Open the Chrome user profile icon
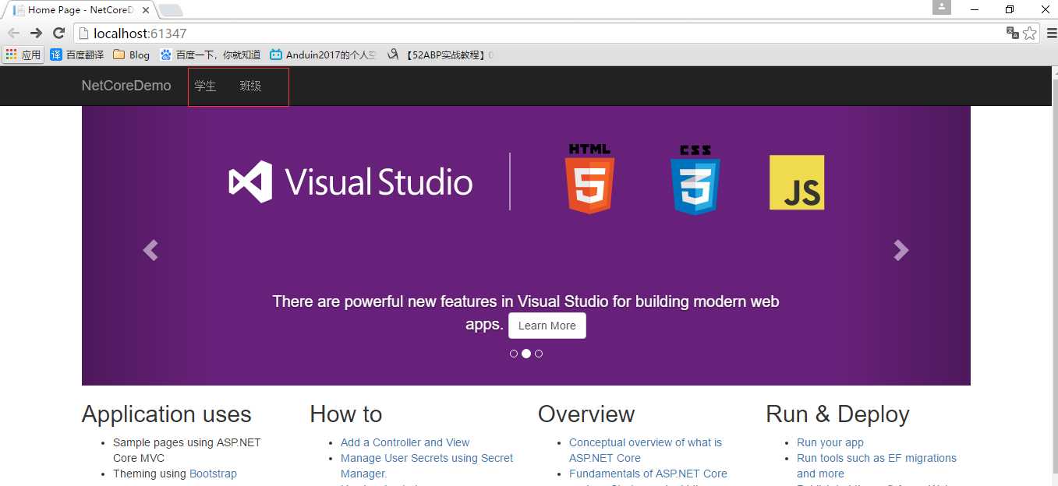This screenshot has width=1058, height=486. (x=942, y=7)
